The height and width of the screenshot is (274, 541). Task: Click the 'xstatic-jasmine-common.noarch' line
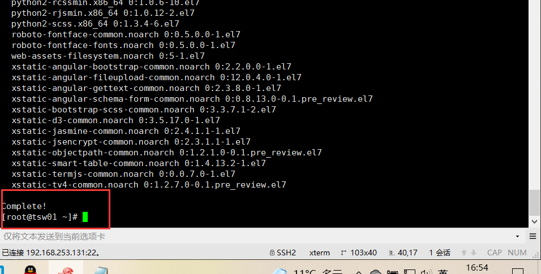(126, 131)
